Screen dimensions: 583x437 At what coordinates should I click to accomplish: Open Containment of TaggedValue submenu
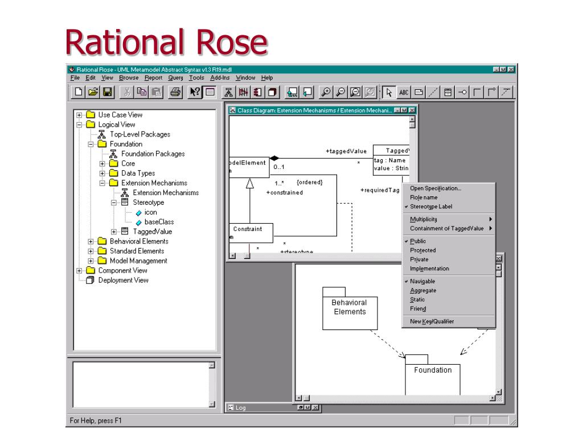(449, 229)
